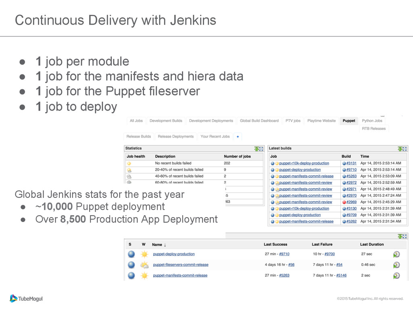The height and width of the screenshot is (310, 413).
Task: Click the blue status ball of puppet-fileservers-commit-release
Action: pyautogui.click(x=131, y=265)
